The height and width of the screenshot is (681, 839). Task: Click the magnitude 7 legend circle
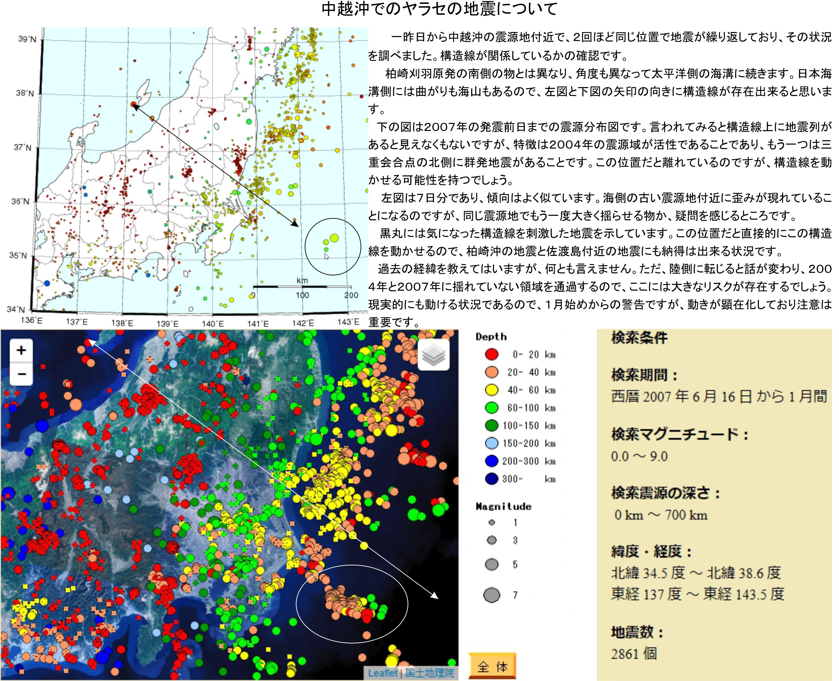tap(492, 595)
